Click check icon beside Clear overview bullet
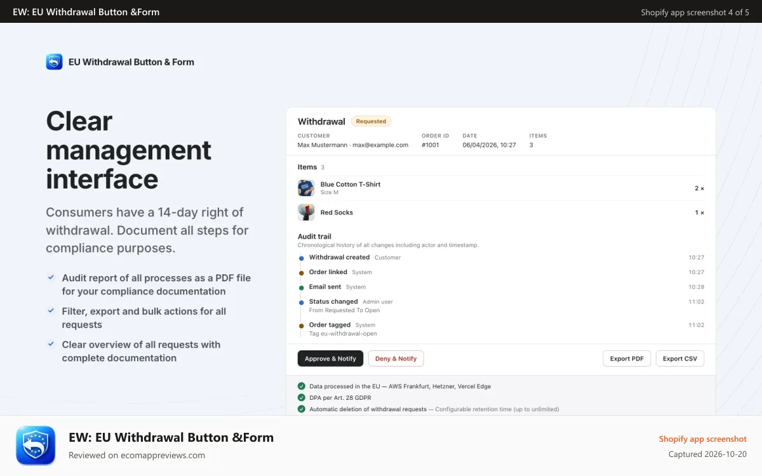 [x=51, y=344]
